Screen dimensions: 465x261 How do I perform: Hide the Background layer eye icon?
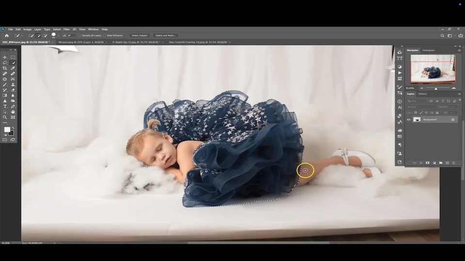point(409,119)
